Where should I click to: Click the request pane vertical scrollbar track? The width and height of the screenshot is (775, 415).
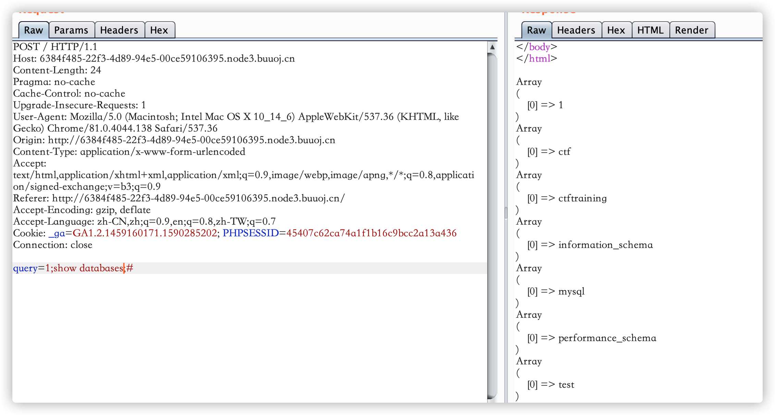tap(492, 226)
